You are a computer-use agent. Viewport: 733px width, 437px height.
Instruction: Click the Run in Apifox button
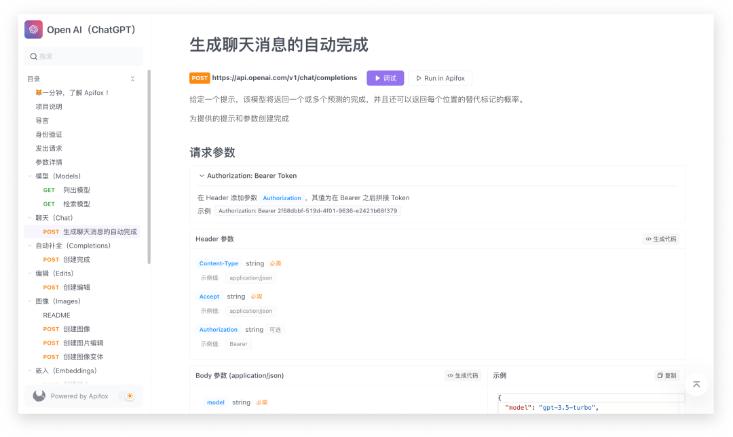click(440, 78)
